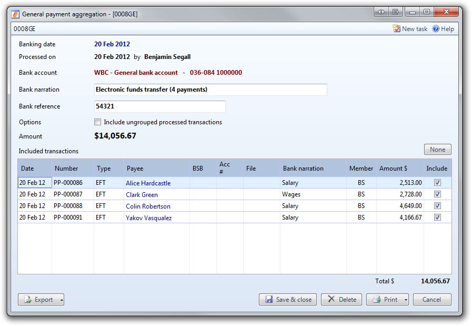Viewport: 472px width, 326px height.
Task: Sort by Acc # column header
Action: point(229,168)
